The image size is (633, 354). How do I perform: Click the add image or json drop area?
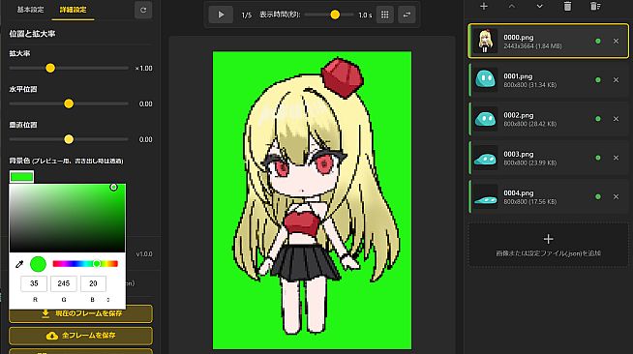[x=548, y=245]
